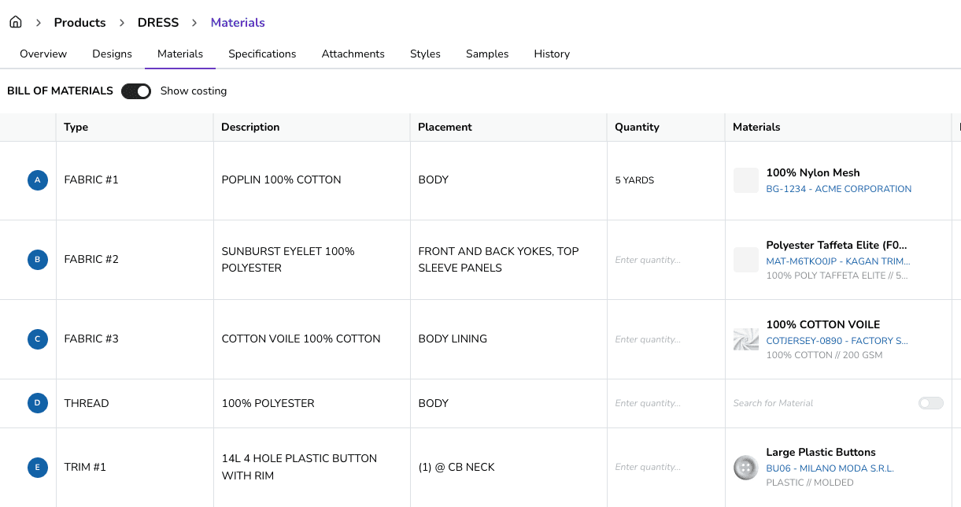Toggle the switch in THREAD material row
The image size is (961, 507).
[x=930, y=403]
